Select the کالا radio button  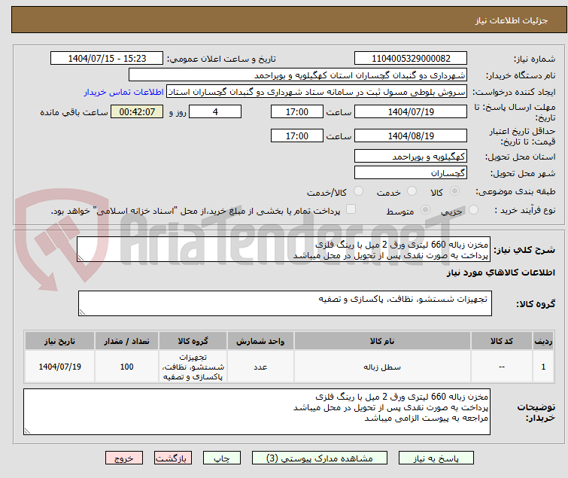[454, 191]
